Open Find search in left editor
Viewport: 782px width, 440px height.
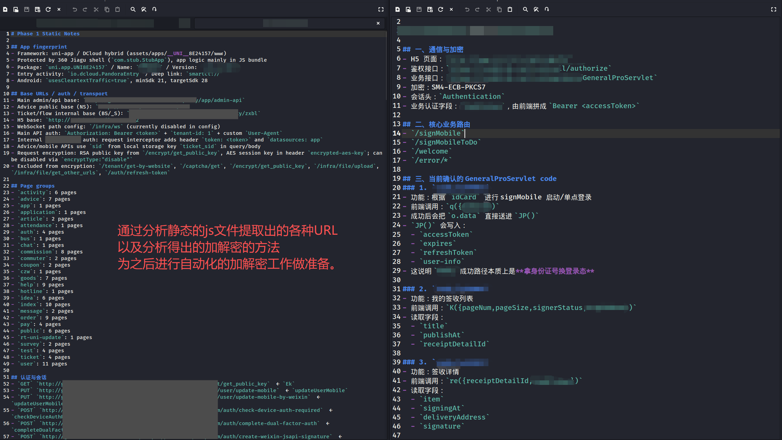[133, 9]
